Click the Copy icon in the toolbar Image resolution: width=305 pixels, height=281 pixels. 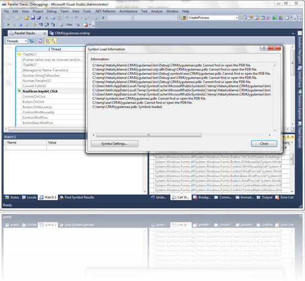click(x=53, y=18)
